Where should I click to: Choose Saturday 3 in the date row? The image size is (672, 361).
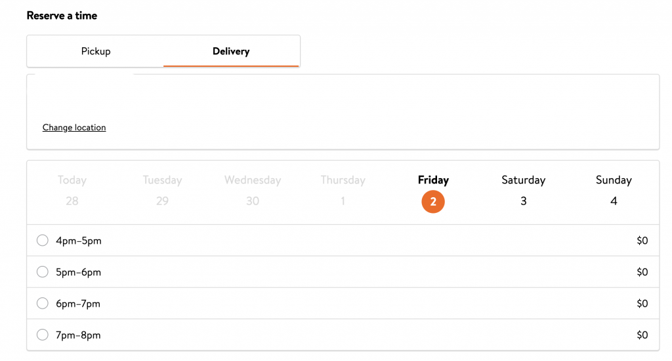click(x=523, y=191)
